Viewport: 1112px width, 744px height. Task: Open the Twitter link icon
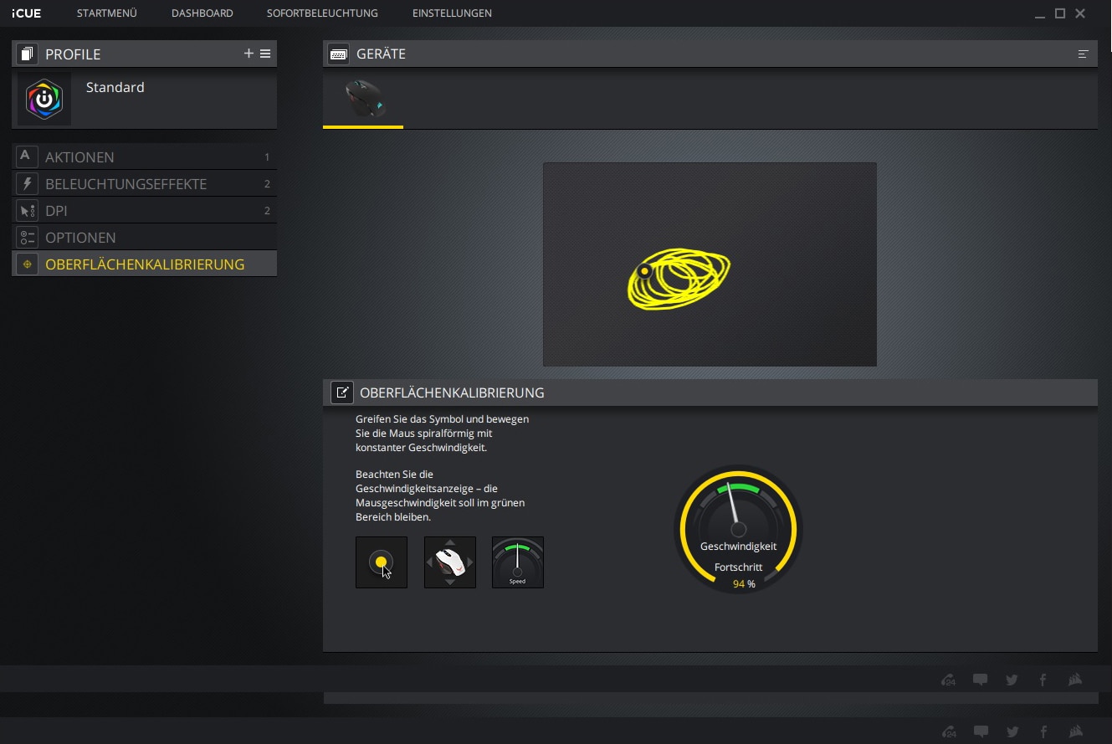[x=1012, y=680]
